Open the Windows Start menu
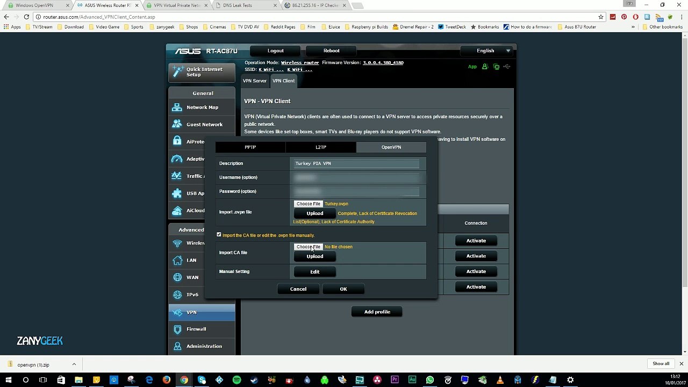The image size is (688, 387). click(x=8, y=380)
